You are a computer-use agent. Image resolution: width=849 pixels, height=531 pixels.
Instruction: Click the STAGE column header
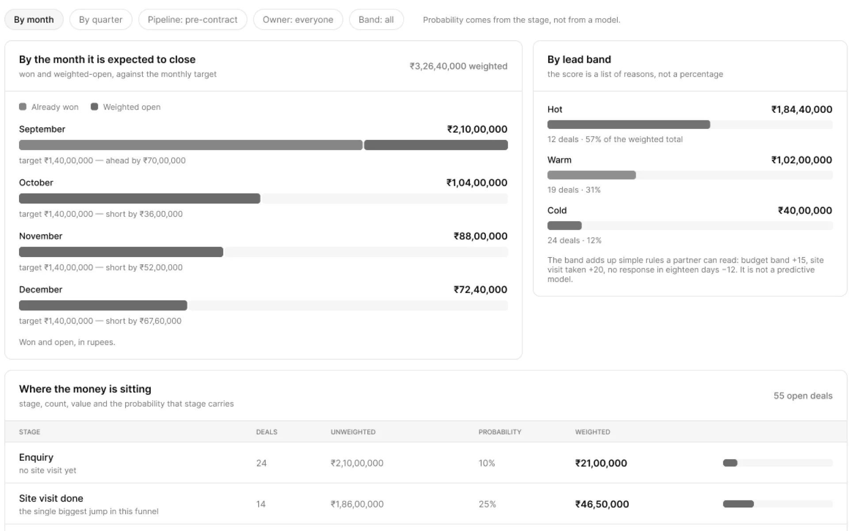click(x=30, y=432)
